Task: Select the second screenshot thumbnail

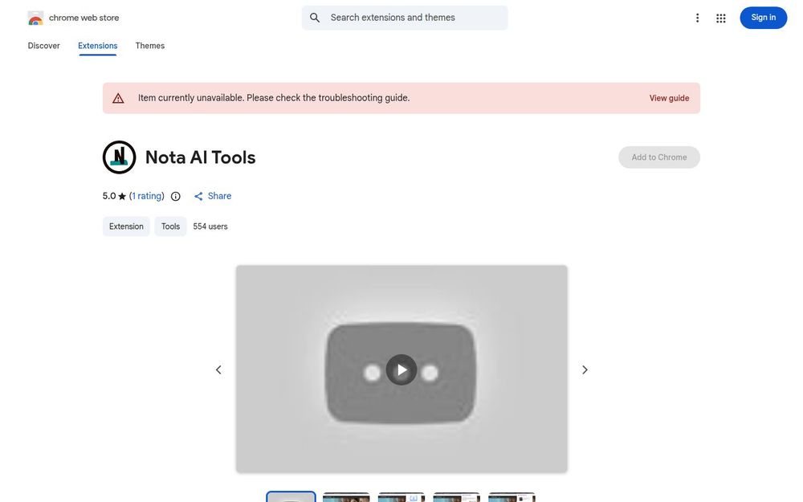Action: pyautogui.click(x=346, y=497)
